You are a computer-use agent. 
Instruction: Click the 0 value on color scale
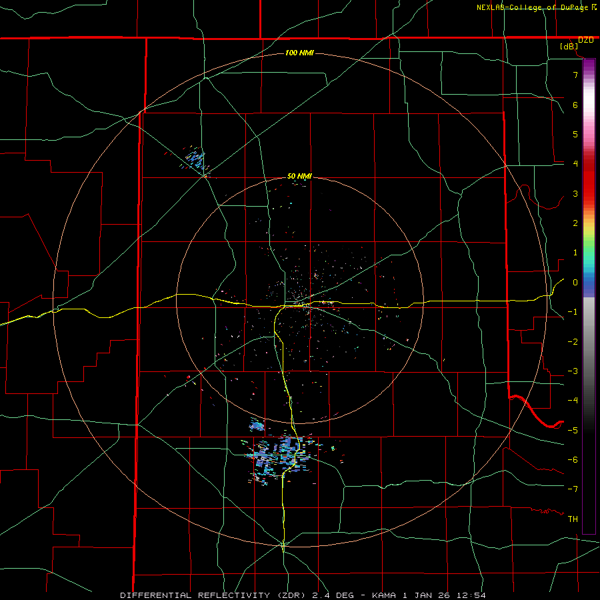(575, 283)
